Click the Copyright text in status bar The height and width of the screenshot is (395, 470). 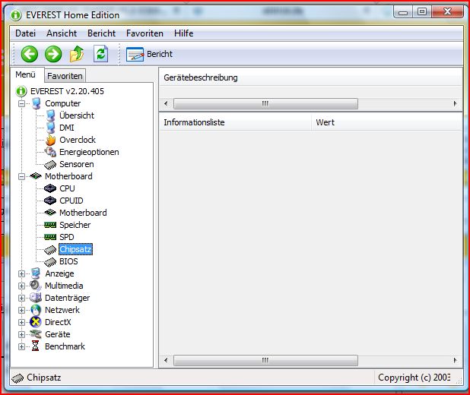[414, 378]
